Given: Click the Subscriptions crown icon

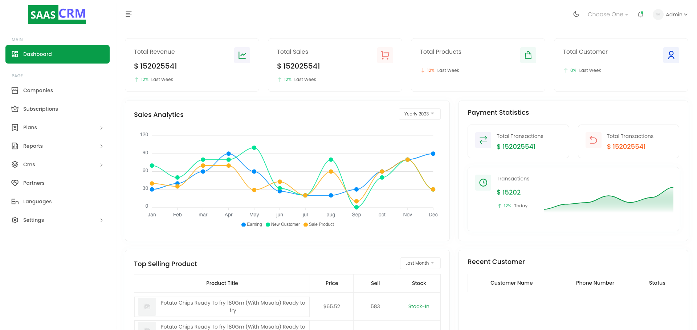Looking at the screenshot, I should tap(15, 109).
